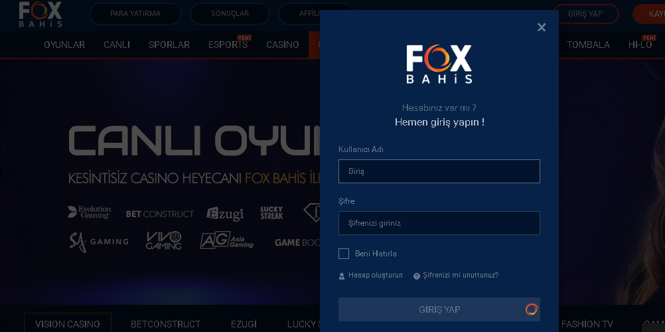The image size is (665, 332).
Task: Click the question mark icon beside Şifrenizi mi unuttunuz
Action: click(417, 276)
